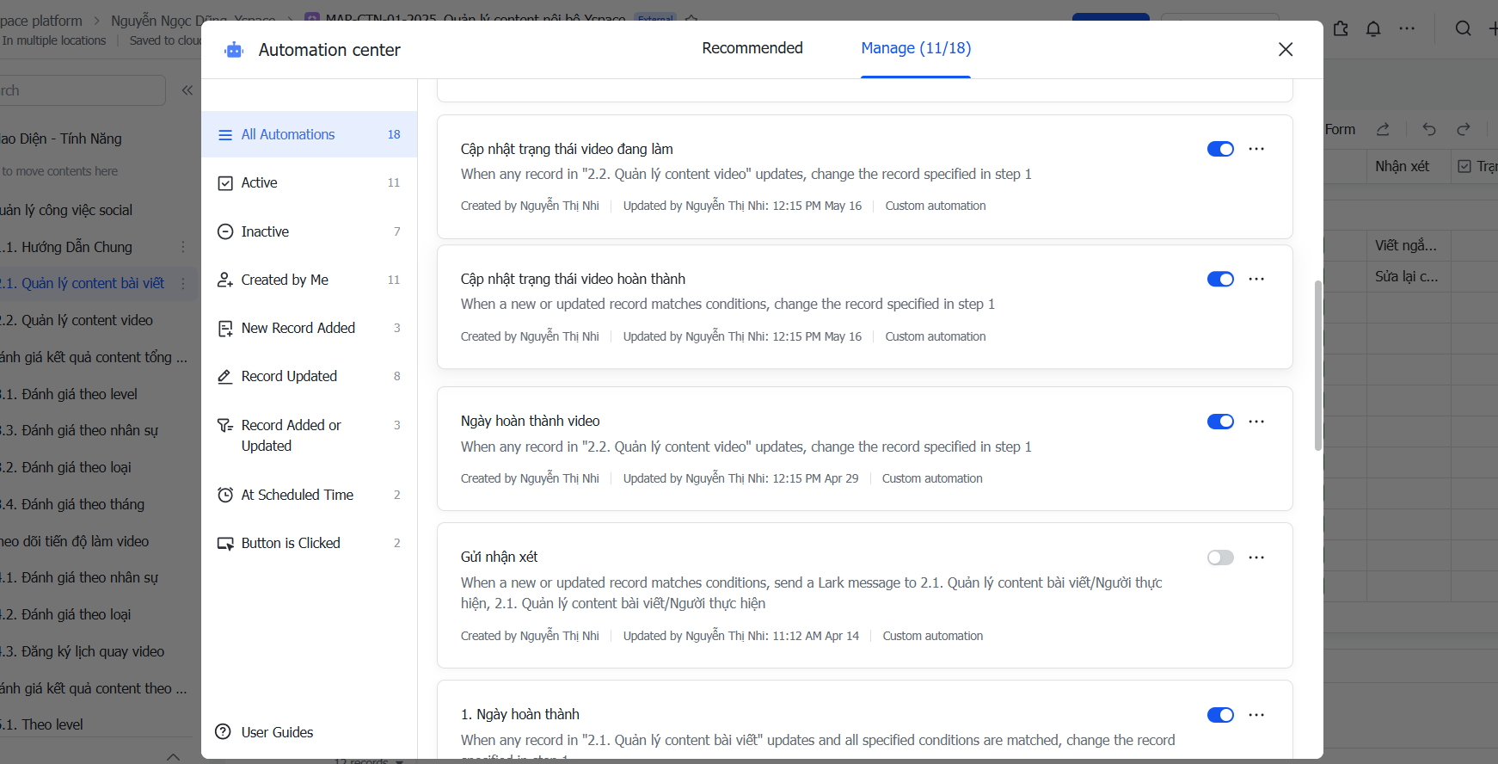Viewport: 1498px width, 764px height.
Task: Select New Record Added filter
Action: (x=310, y=328)
